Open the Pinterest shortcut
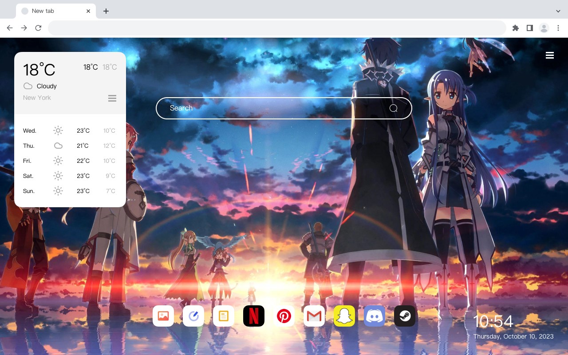Viewport: 568px width, 355px height. (x=284, y=316)
